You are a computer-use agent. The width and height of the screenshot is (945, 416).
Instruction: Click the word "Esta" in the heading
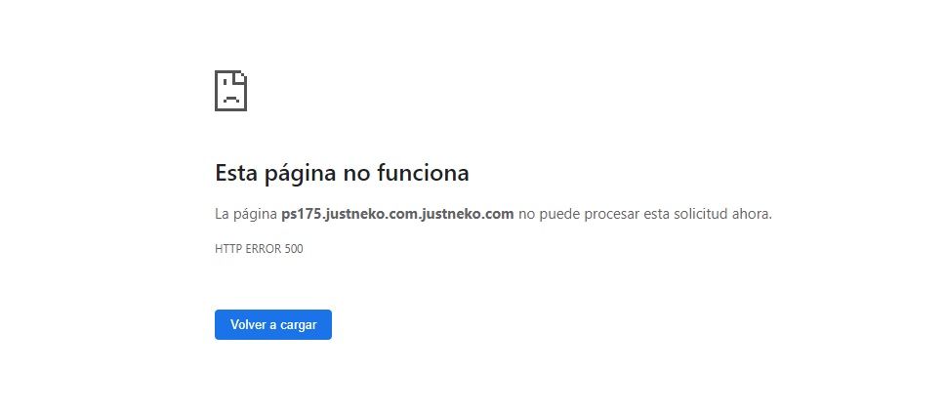click(x=235, y=173)
